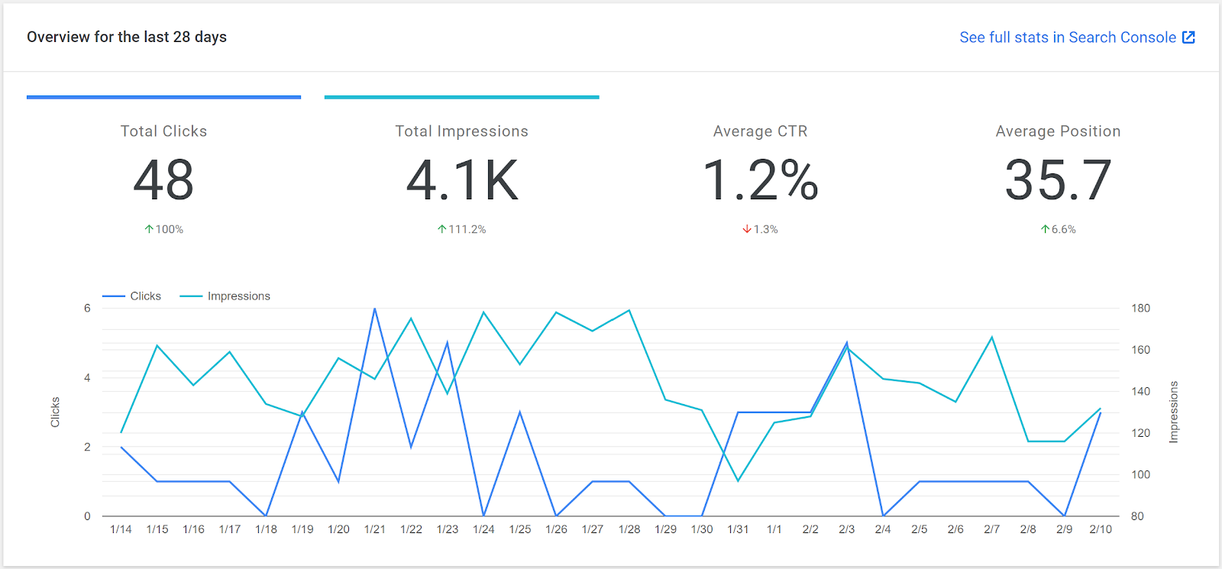The width and height of the screenshot is (1222, 569).
Task: Open the external link icon beside Search Console
Action: pos(1188,37)
